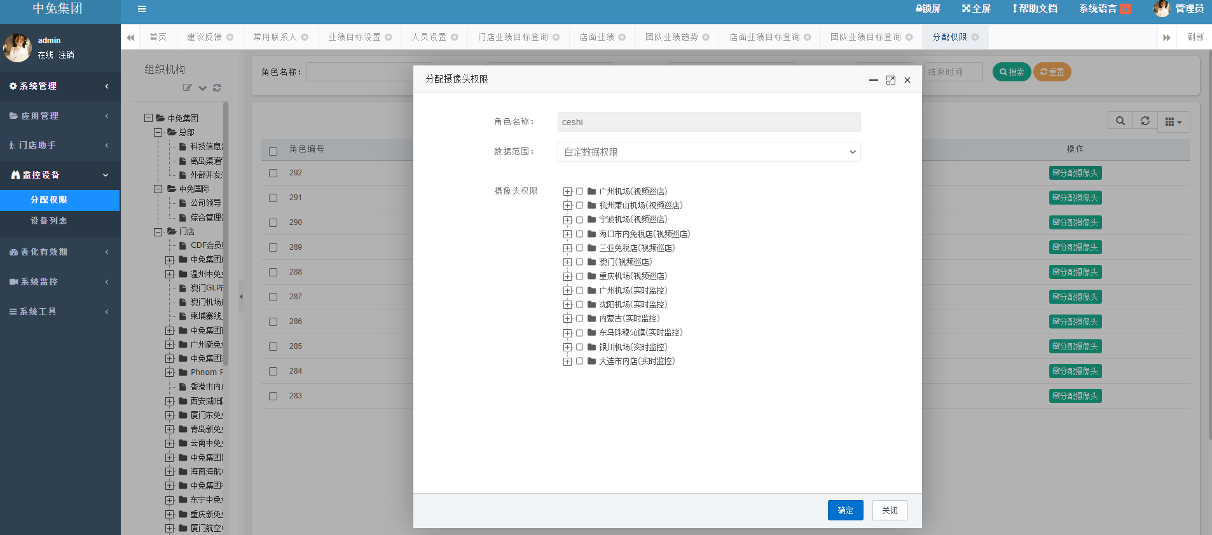Click the 关闭 button in dialog
The image size is (1212, 535).
[x=890, y=510]
